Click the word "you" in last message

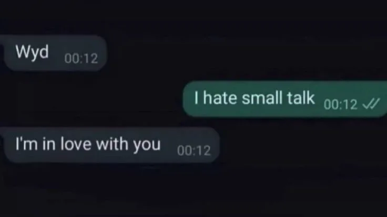pos(147,145)
